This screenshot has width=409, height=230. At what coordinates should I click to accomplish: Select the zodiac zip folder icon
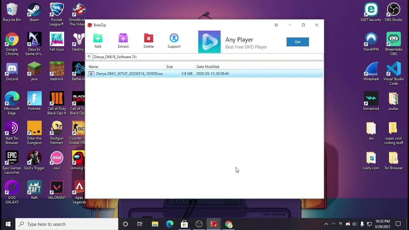coord(393,101)
